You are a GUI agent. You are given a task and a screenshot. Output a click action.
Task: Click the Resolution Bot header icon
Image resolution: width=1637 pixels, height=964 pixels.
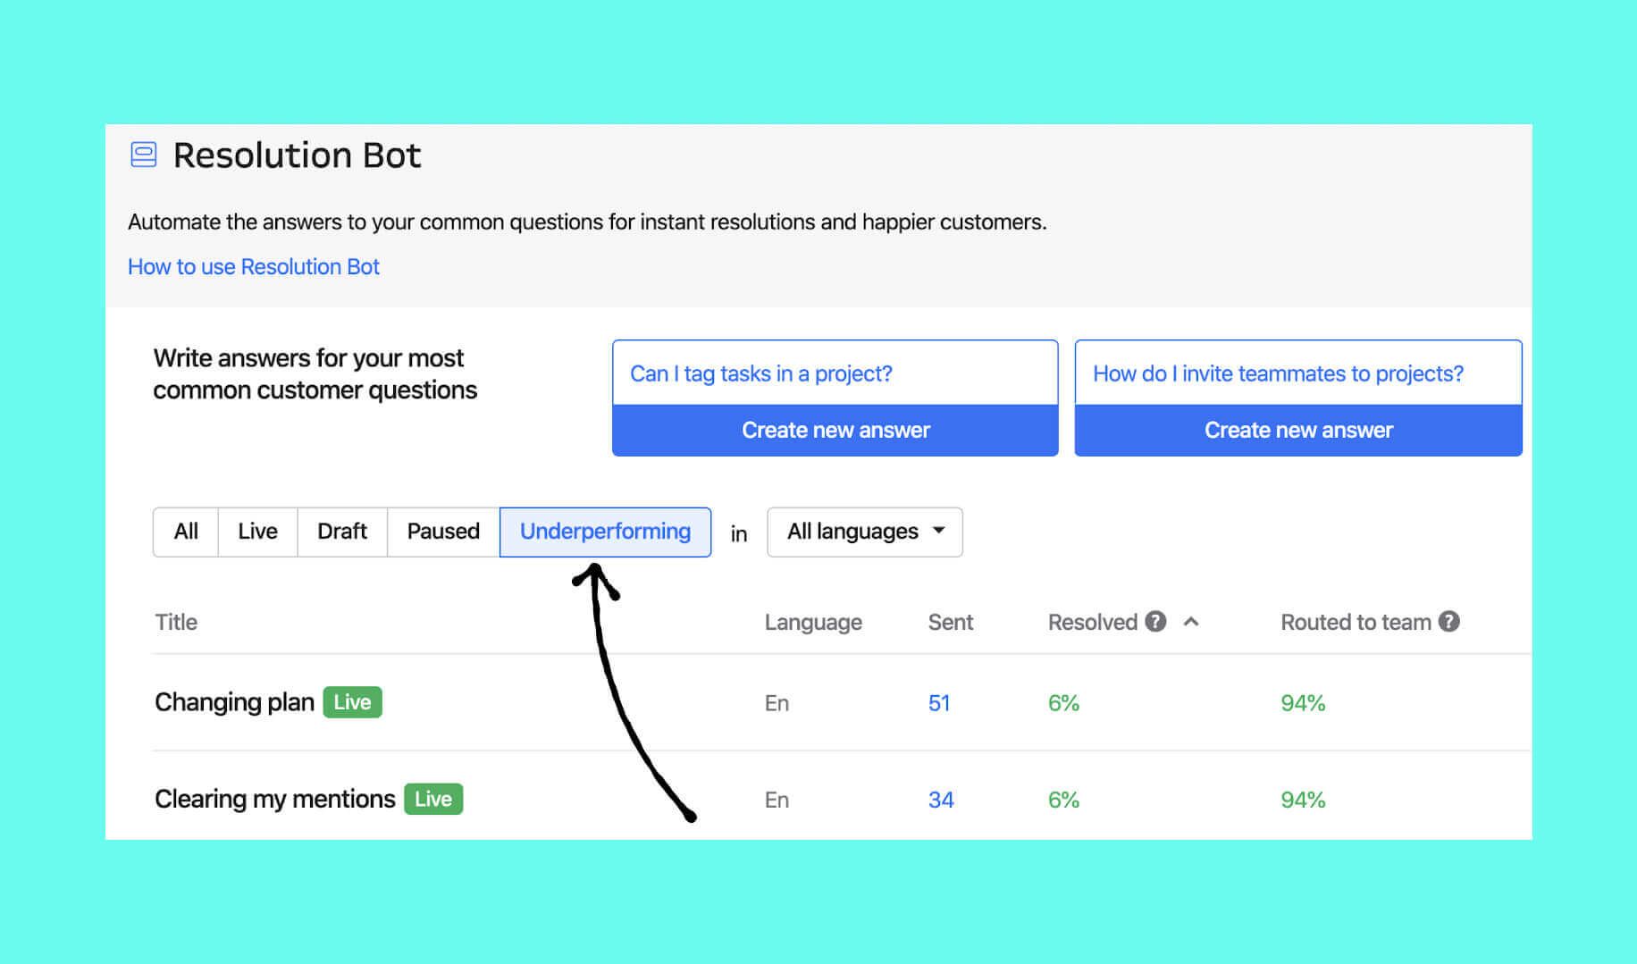[x=143, y=155]
